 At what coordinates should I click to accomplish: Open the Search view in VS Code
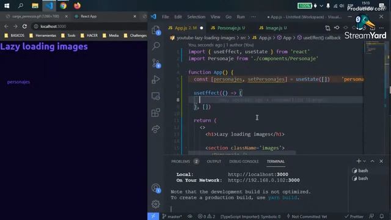click(x=156, y=46)
